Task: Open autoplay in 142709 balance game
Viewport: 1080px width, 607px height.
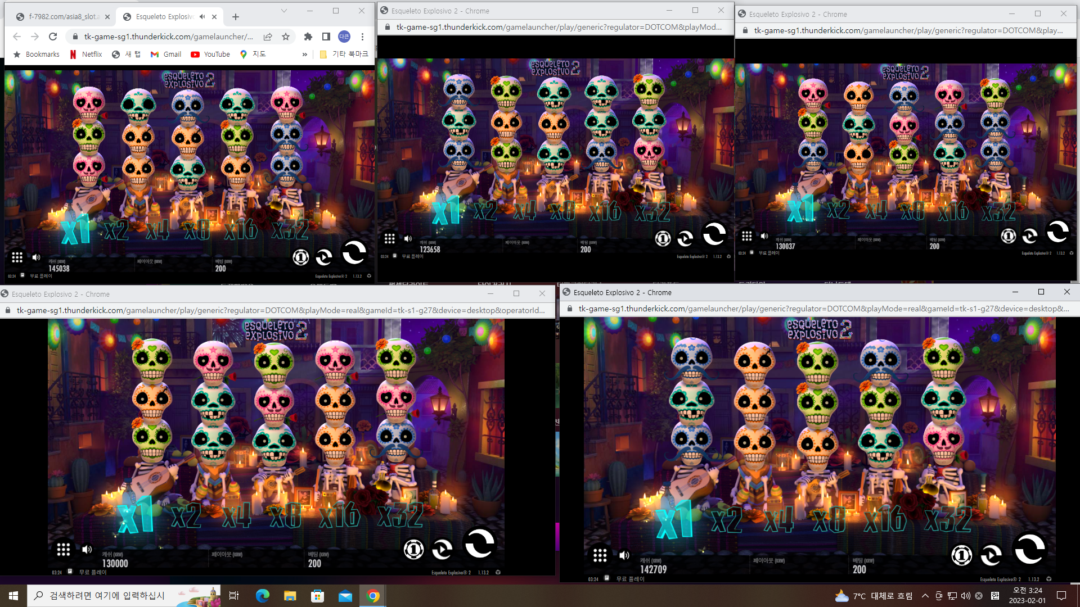Action: (x=991, y=556)
